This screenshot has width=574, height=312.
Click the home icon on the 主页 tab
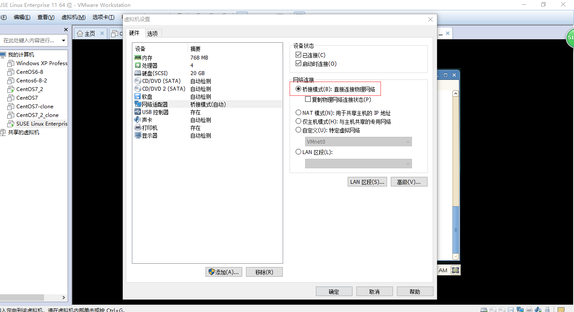coord(80,34)
